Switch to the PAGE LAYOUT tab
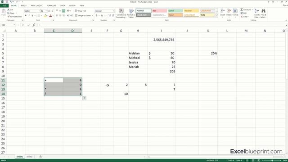 [36, 6]
